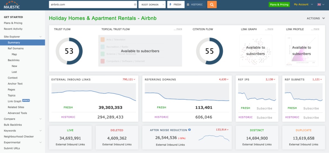Click the lightning bolt Fresh icon
The height and width of the screenshot is (153, 329).
(x=170, y=4)
